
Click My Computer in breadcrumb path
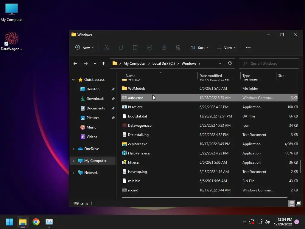135,64
